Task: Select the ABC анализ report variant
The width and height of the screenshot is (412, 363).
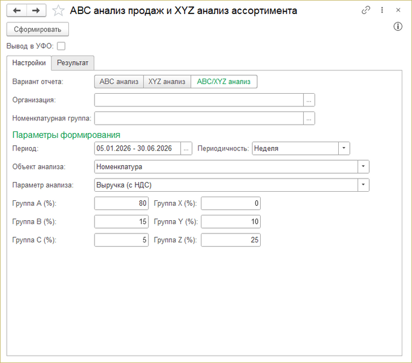Action: click(x=119, y=82)
